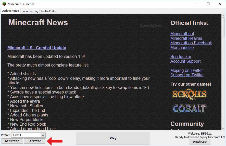This screenshot has height=146, width=226.
Task: Open Minecraft on Facebook link
Action: (x=191, y=43)
